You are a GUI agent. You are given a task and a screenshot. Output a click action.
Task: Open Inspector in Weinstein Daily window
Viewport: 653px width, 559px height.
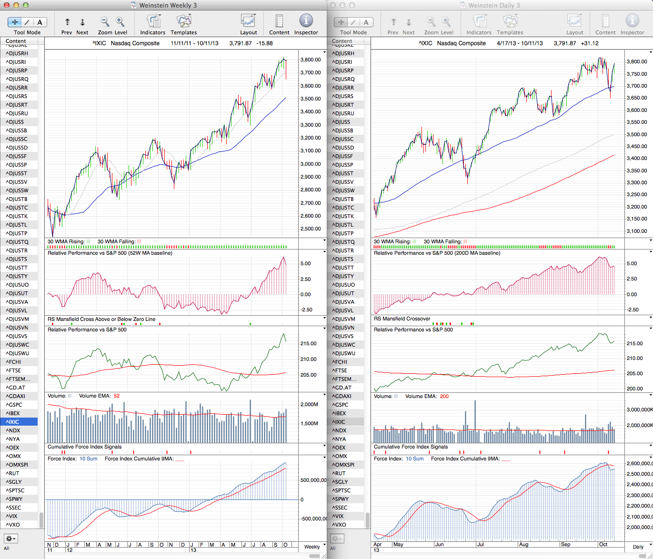point(632,21)
